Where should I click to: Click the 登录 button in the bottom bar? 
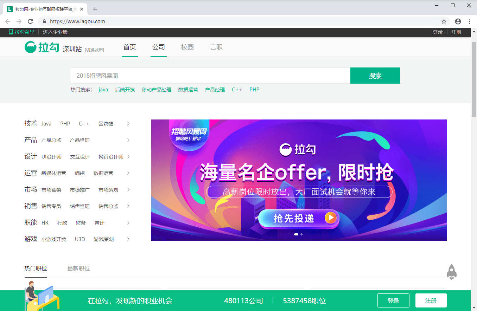click(393, 300)
